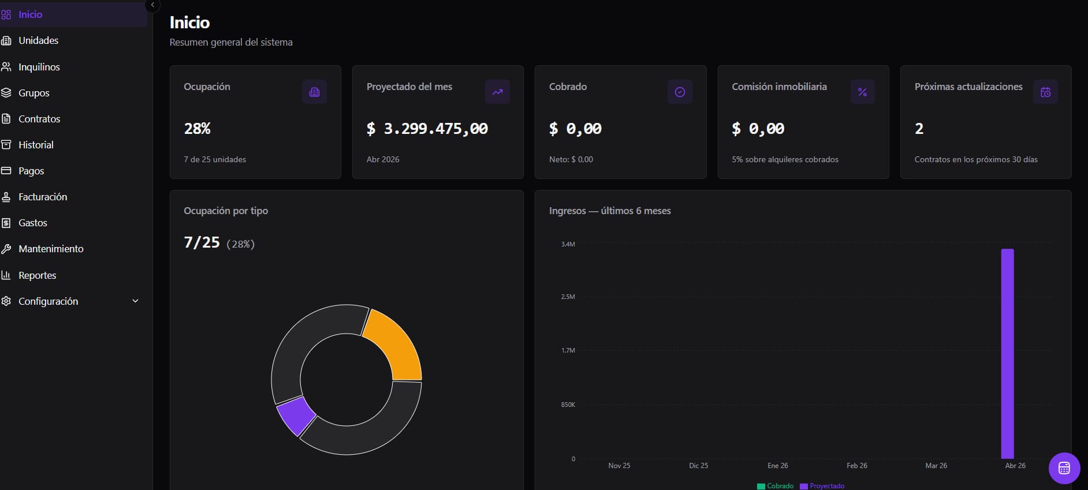
Task: Open the floating calculator button
Action: pos(1064,468)
